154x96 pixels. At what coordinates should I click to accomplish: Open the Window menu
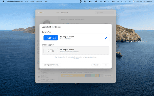39,1
